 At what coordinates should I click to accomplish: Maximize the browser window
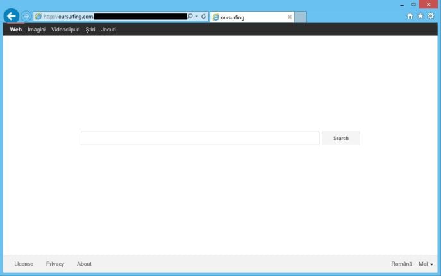pyautogui.click(x=413, y=4)
